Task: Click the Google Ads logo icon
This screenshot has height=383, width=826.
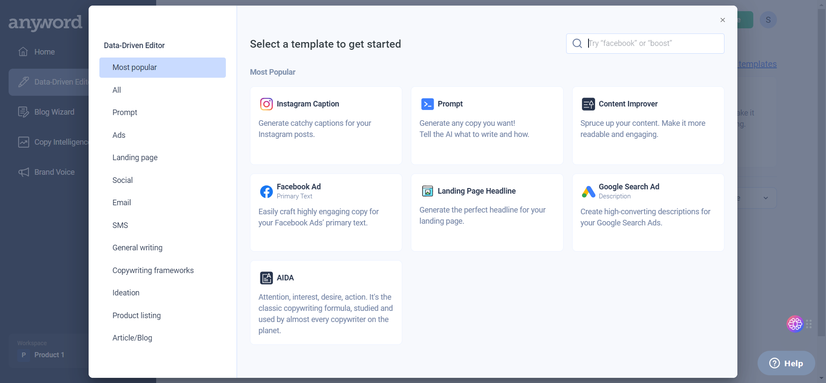Action: click(588, 191)
